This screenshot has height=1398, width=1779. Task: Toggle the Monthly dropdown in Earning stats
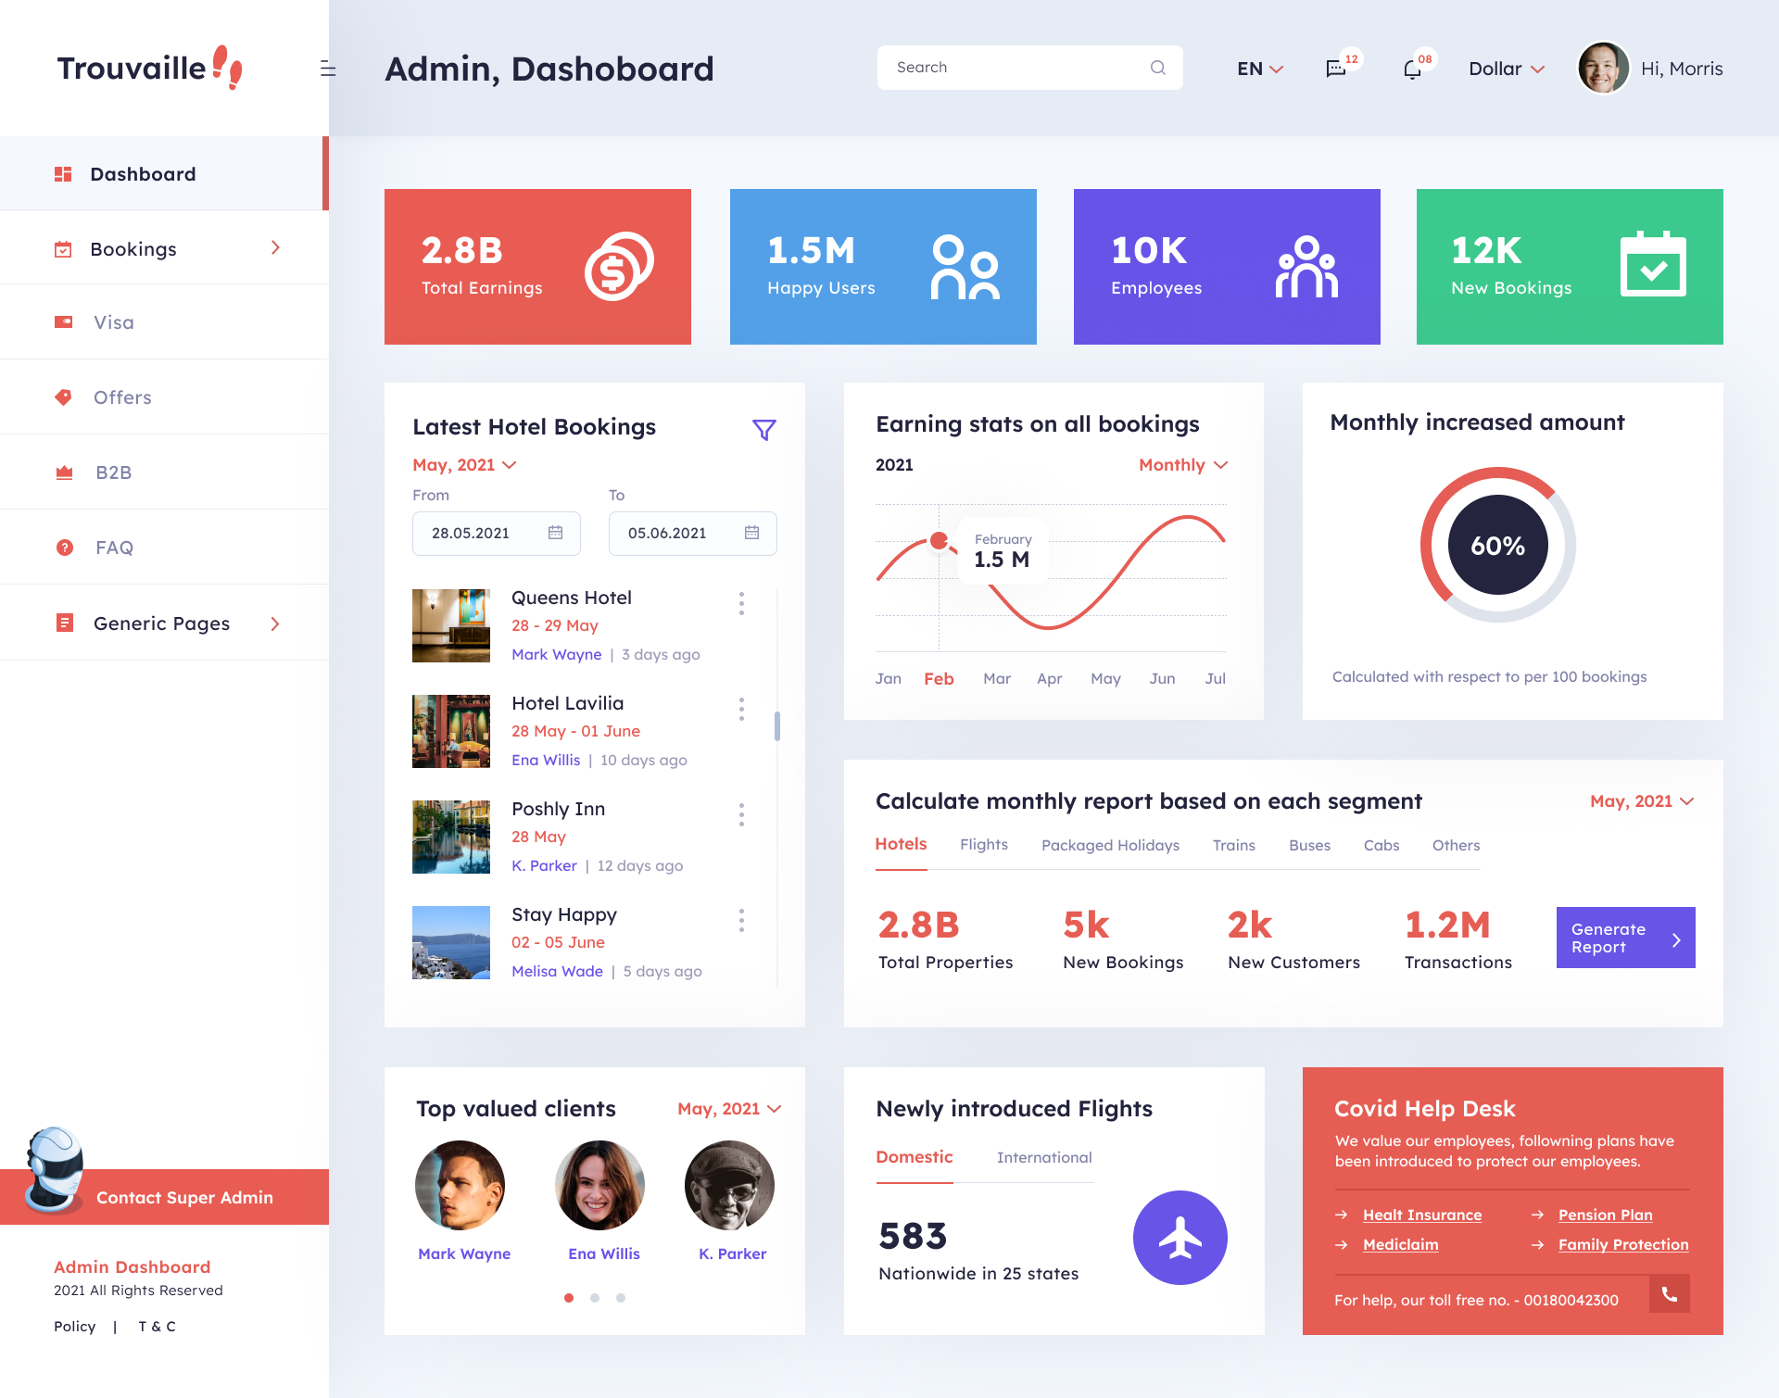click(x=1184, y=463)
